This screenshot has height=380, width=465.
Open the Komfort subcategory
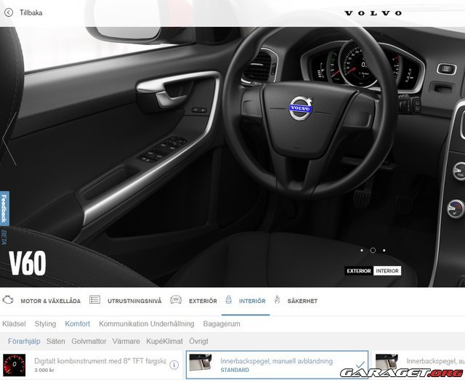tap(77, 324)
